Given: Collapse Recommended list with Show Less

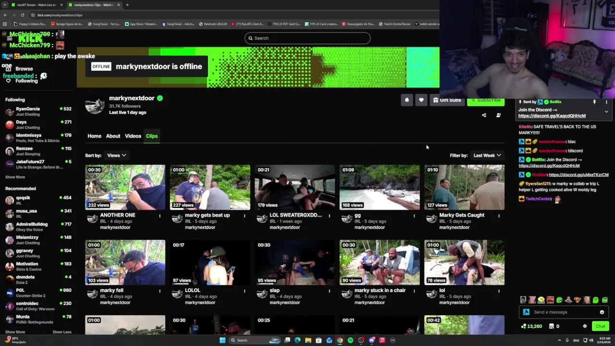Looking at the screenshot, I should [x=62, y=332].
